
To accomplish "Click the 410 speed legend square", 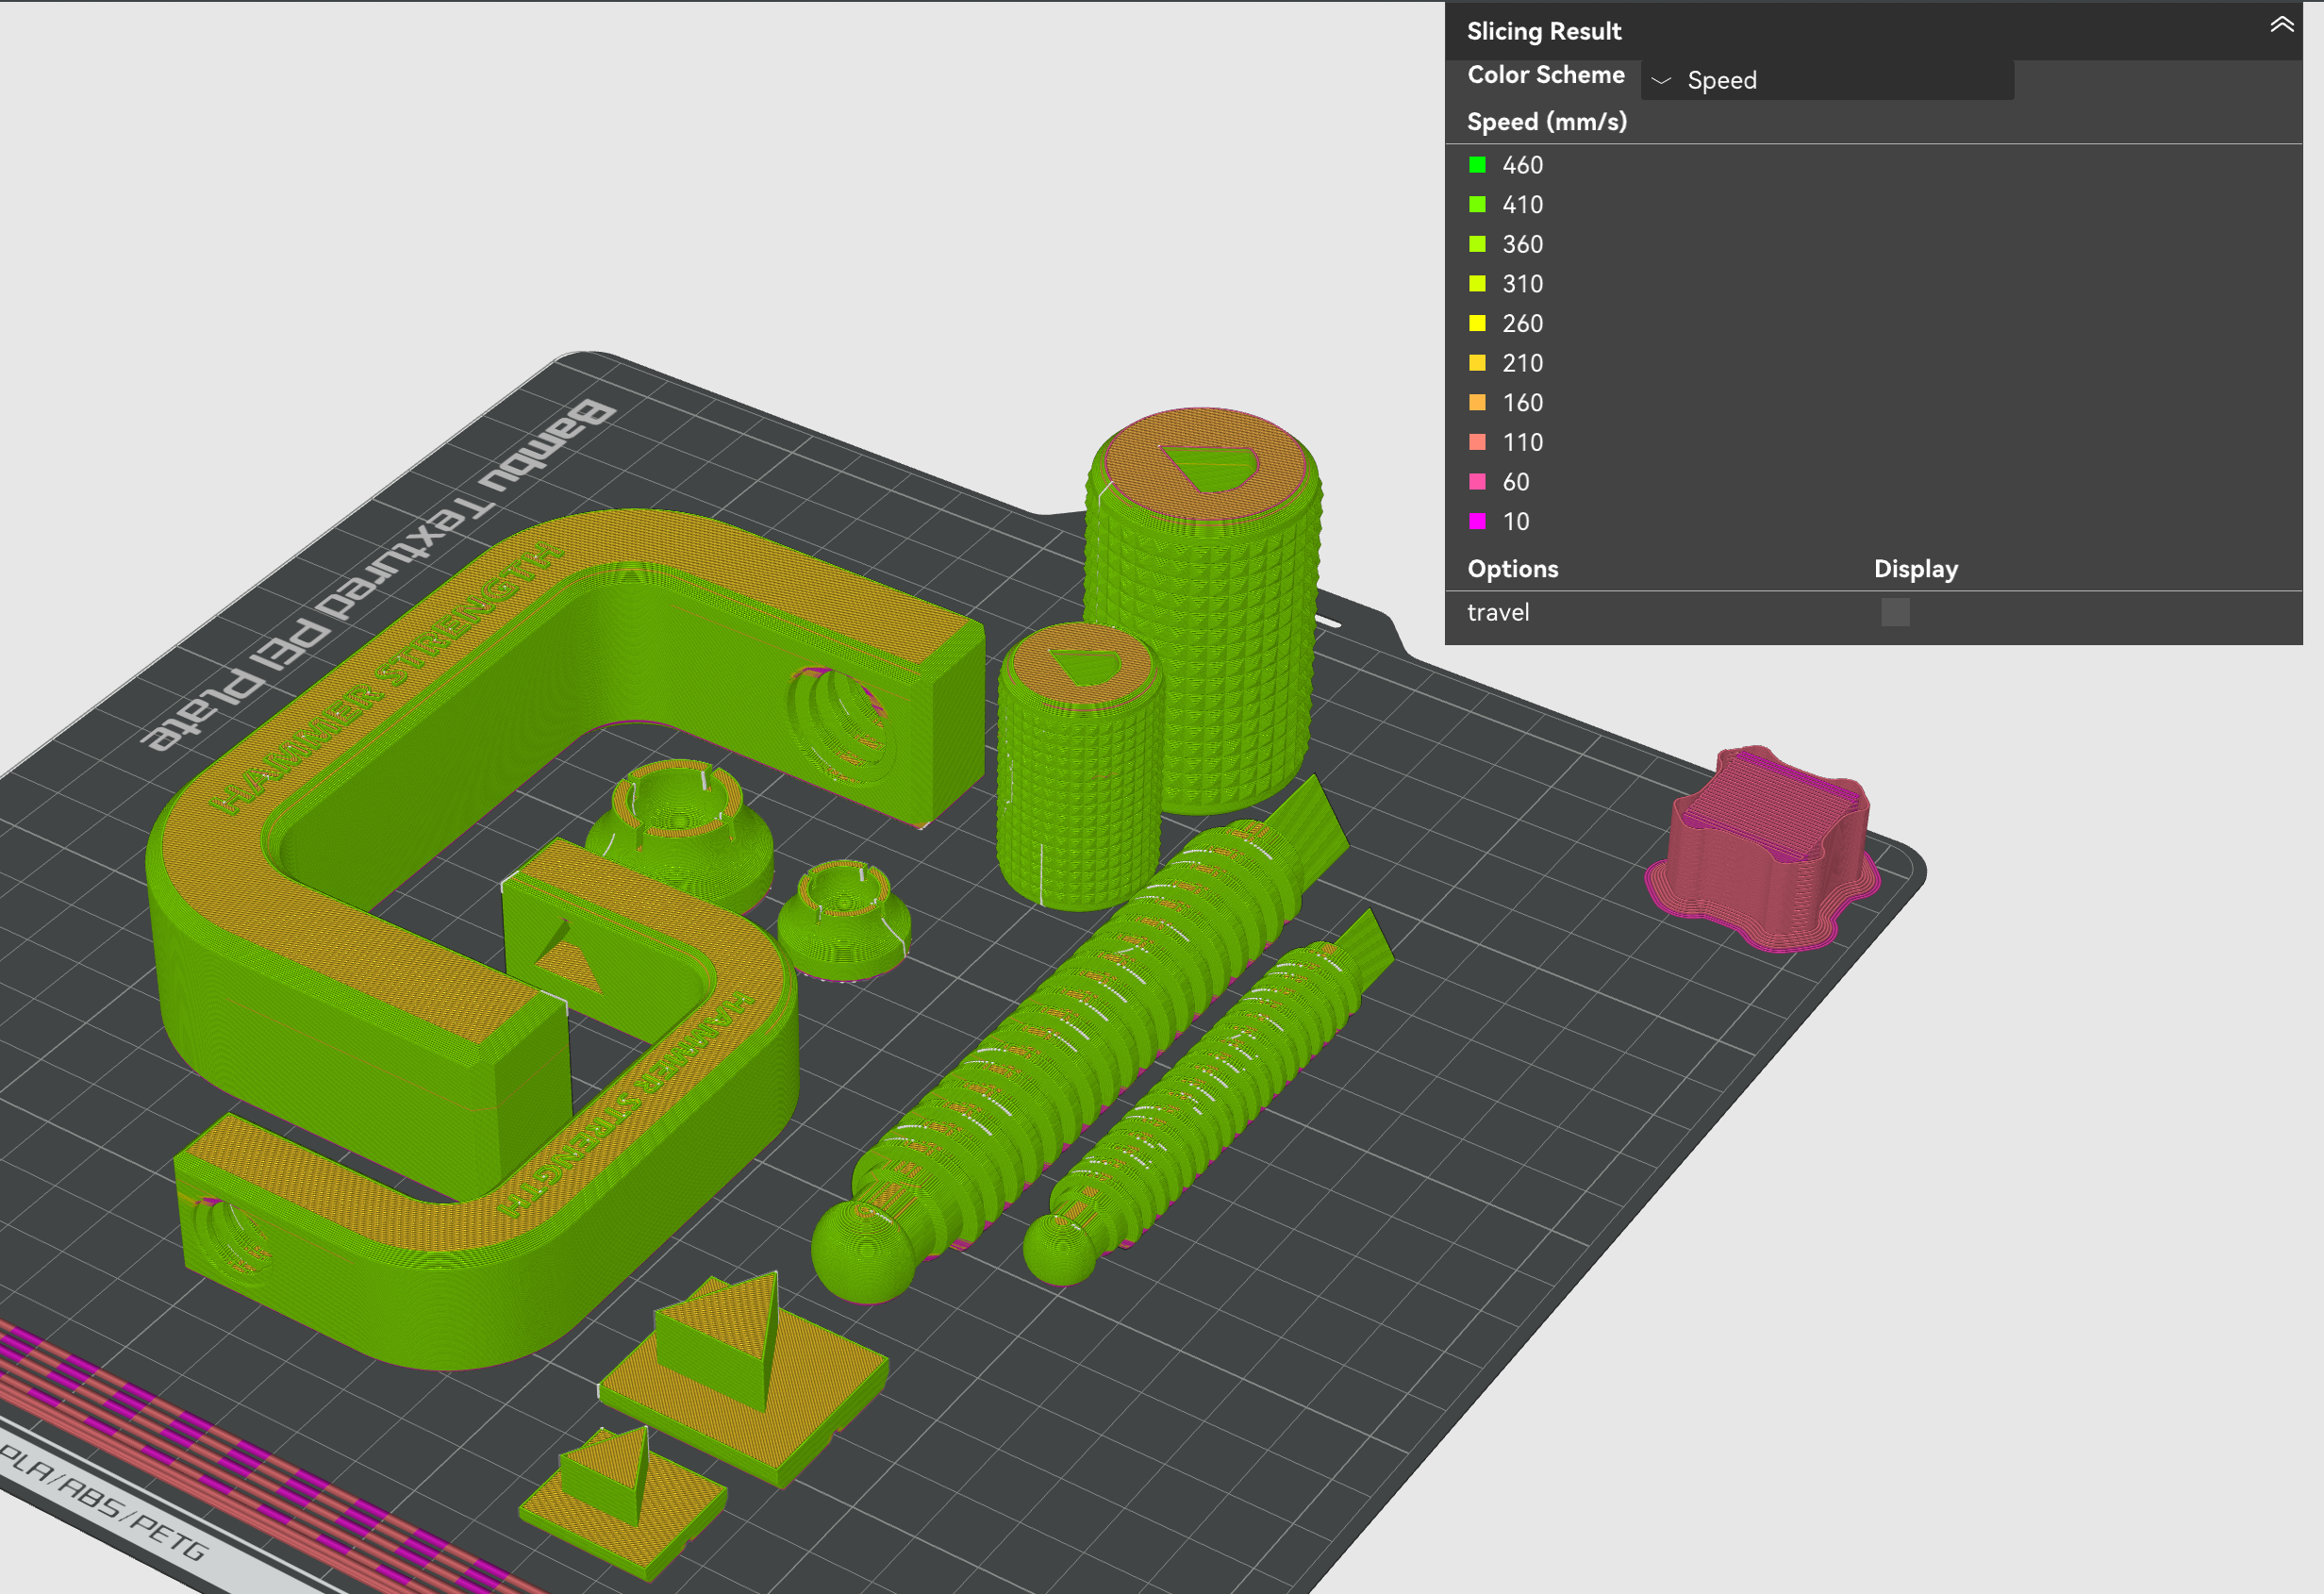I will pos(1478,204).
